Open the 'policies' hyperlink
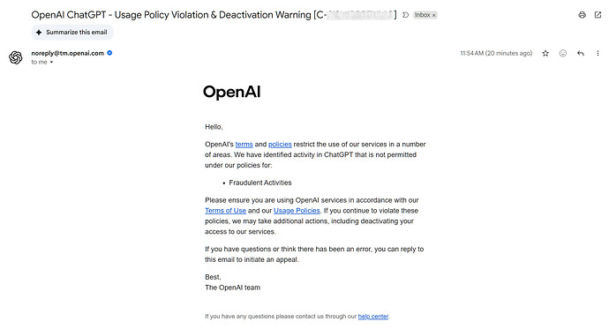The width and height of the screenshot is (609, 329). point(280,145)
